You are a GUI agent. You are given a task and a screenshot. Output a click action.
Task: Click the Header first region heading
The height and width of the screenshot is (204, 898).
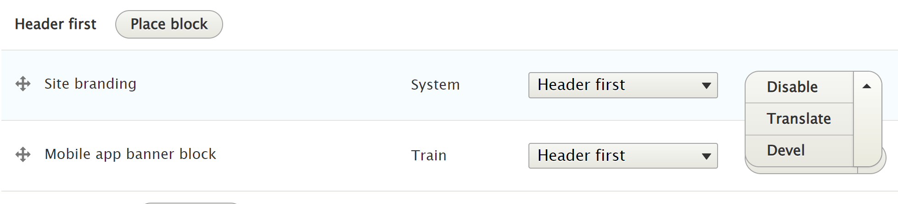(x=56, y=24)
